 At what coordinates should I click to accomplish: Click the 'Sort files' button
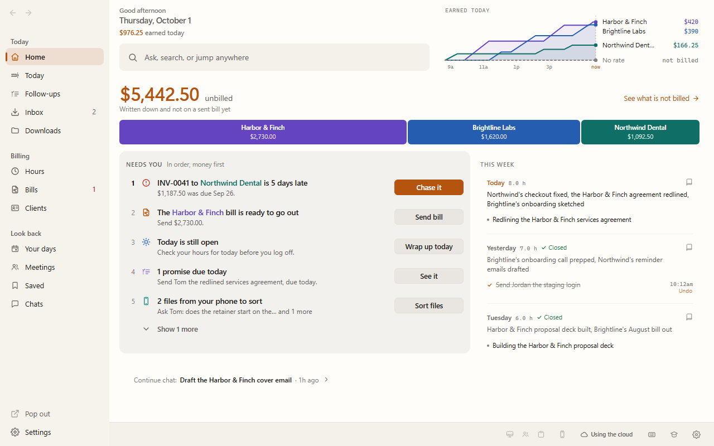(x=429, y=306)
